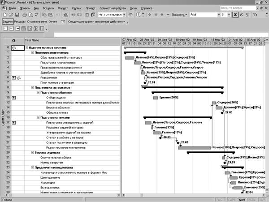Click the Save icon in toolbar
The width and height of the screenshot is (269, 202).
pos(16,15)
